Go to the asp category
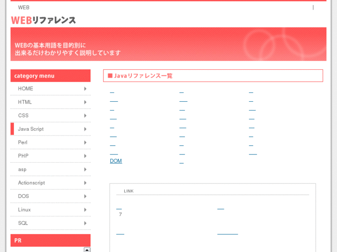This screenshot has height=252, width=337. [51, 169]
